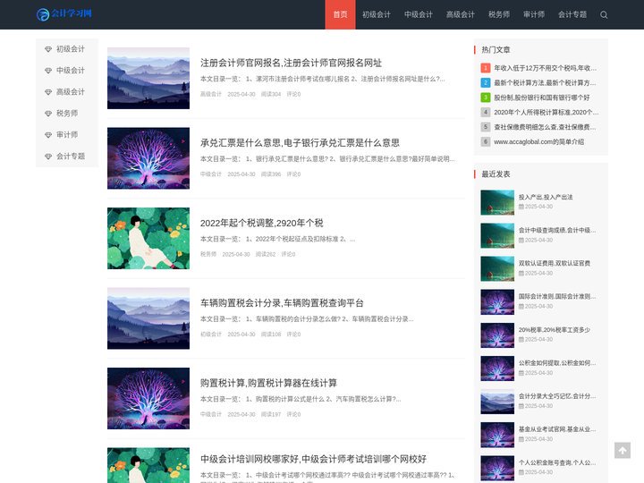Viewport: 644px width, 483px height.
Task: Open article 注册会计师官网报名,注册会计师官网报名网址
Action: [291, 63]
